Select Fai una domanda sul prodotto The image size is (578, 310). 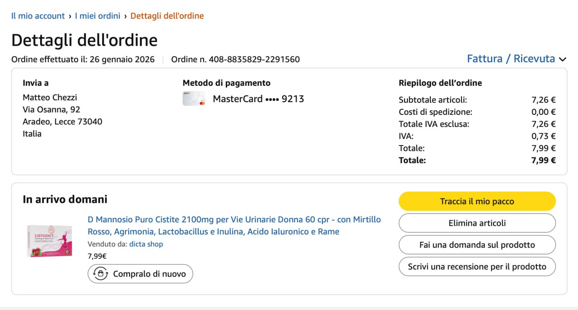click(x=477, y=245)
